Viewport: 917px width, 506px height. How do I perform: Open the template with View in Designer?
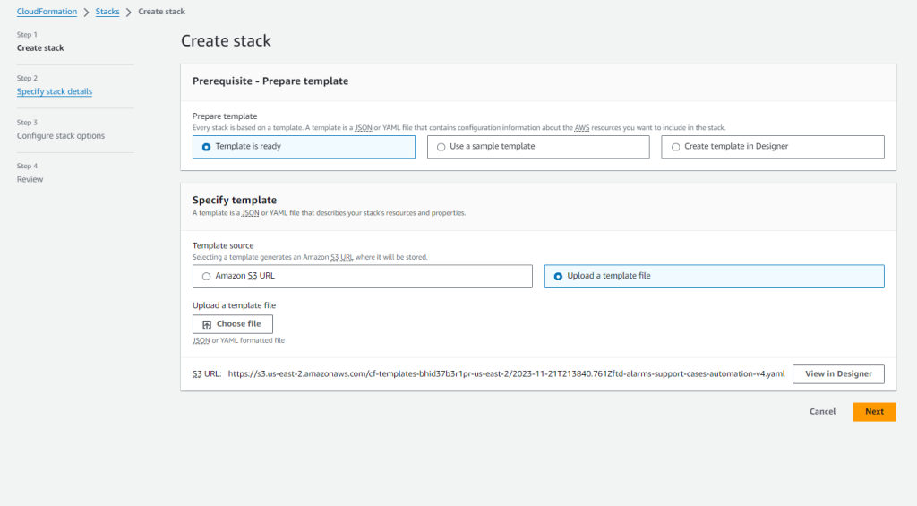click(x=838, y=373)
